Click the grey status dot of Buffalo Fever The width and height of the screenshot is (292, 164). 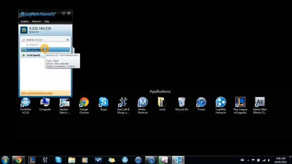pyautogui.click(x=24, y=40)
